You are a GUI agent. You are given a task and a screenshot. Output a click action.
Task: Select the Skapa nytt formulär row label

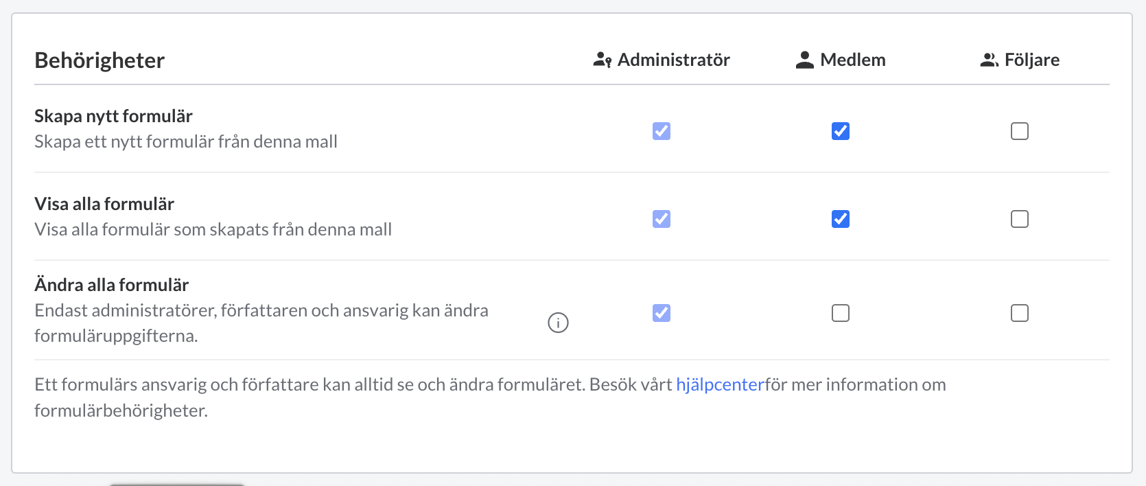[x=113, y=115]
